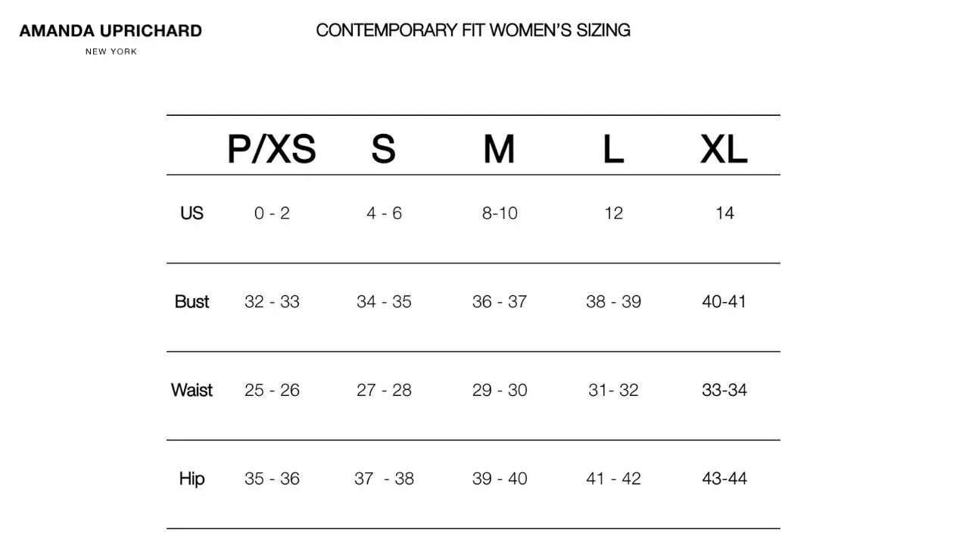Viewport: 969px width, 545px height.
Task: Click the Contemporary Fit Women's Sizing title
Action: (473, 30)
